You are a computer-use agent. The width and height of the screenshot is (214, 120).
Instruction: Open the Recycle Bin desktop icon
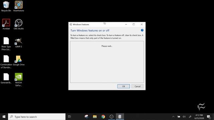pyautogui.click(x=6, y=6)
